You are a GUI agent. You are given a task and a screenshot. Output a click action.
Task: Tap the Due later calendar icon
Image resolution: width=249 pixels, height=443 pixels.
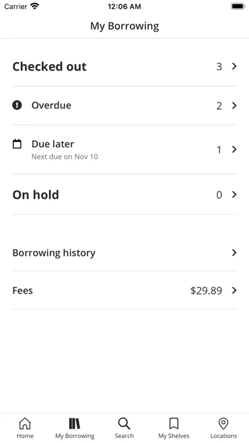tap(17, 144)
